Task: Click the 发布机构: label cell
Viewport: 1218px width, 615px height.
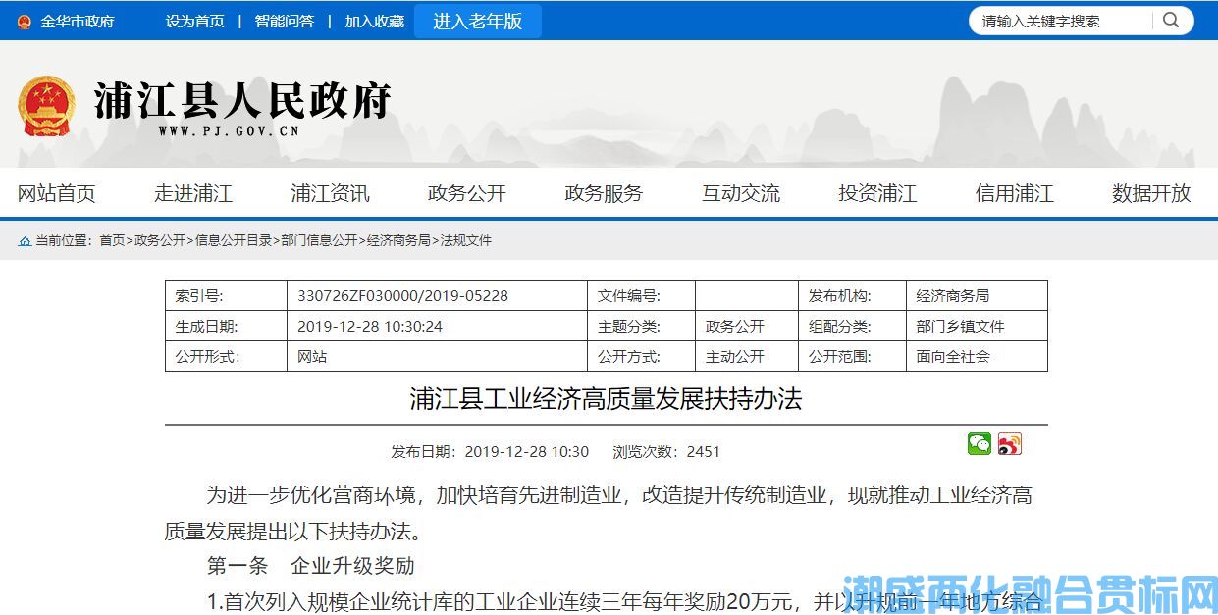Action: click(x=852, y=295)
